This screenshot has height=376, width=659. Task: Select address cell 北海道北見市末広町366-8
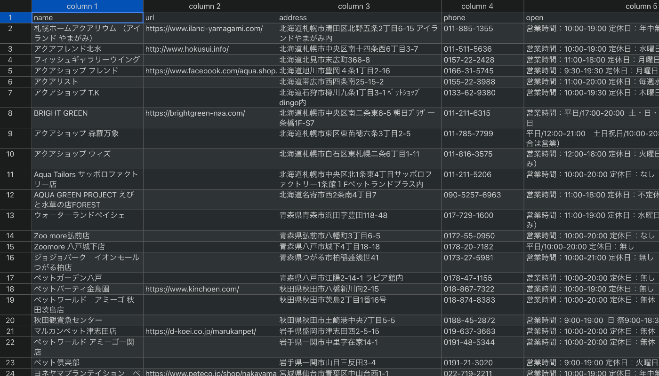359,60
